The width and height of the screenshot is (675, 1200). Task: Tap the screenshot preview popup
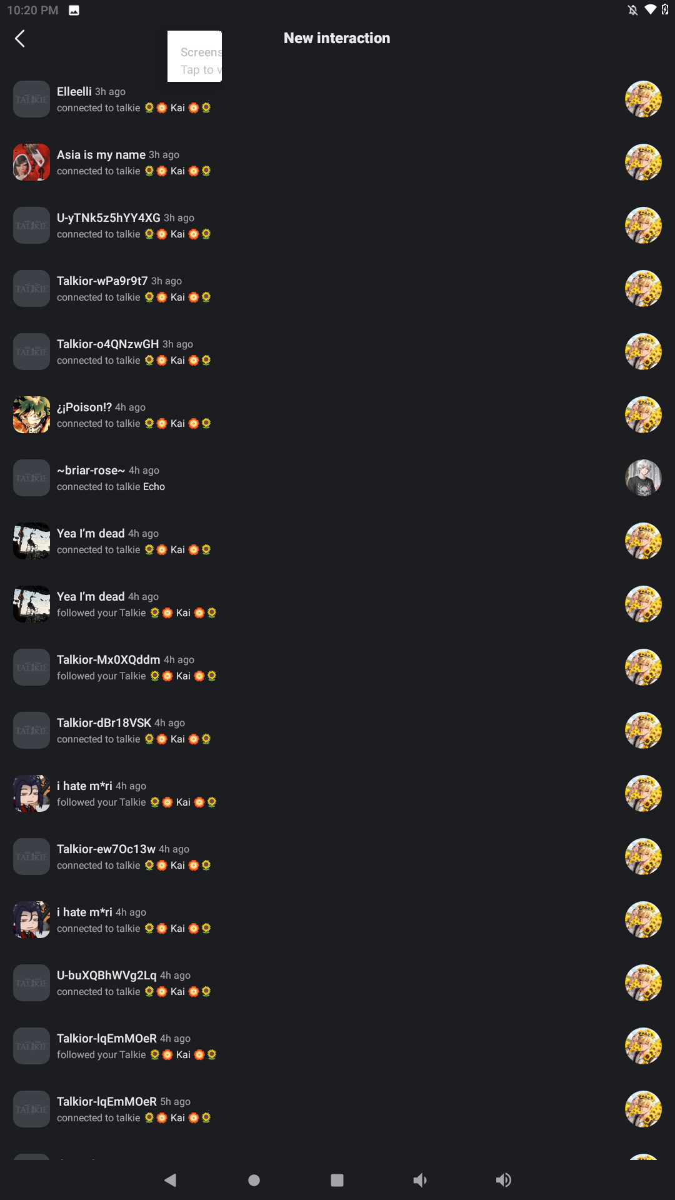(x=194, y=56)
